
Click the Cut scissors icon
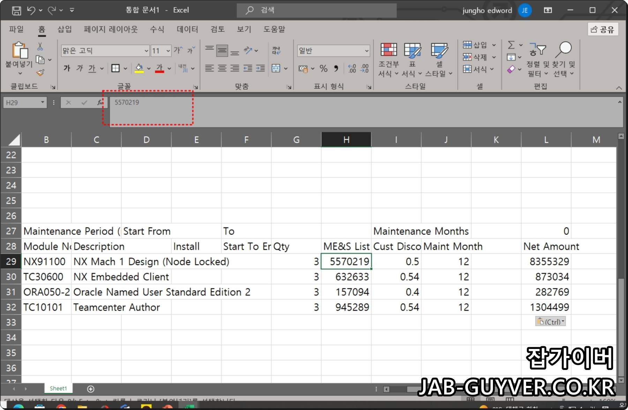pos(40,46)
